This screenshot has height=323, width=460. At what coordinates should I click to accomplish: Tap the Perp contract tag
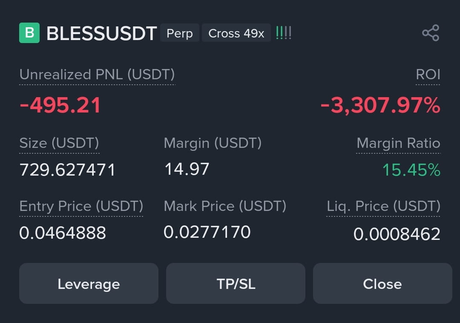(180, 33)
